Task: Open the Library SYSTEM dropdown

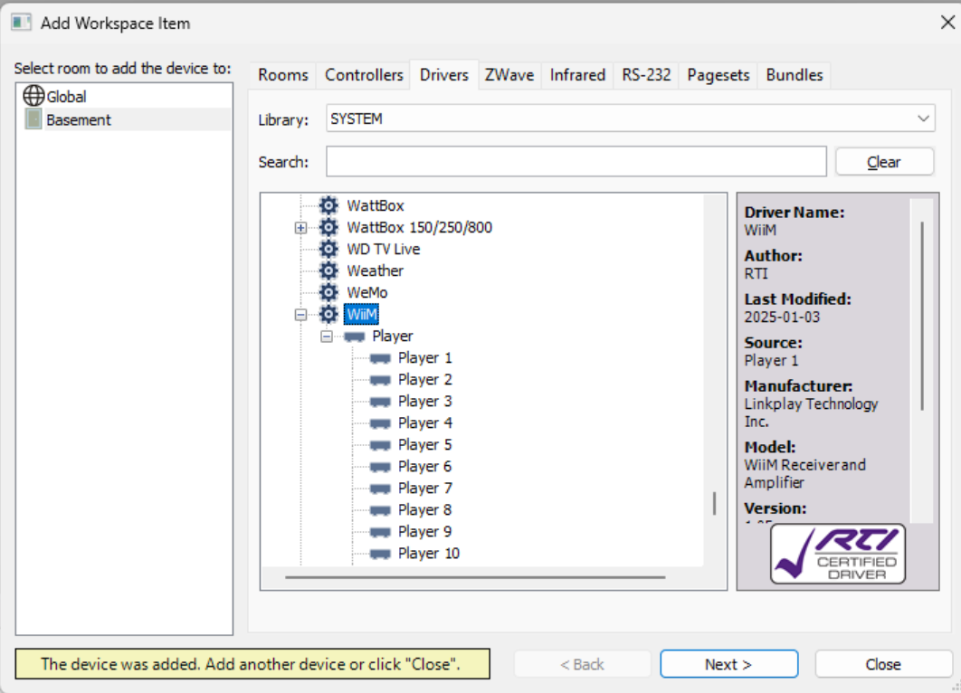Action: point(630,119)
